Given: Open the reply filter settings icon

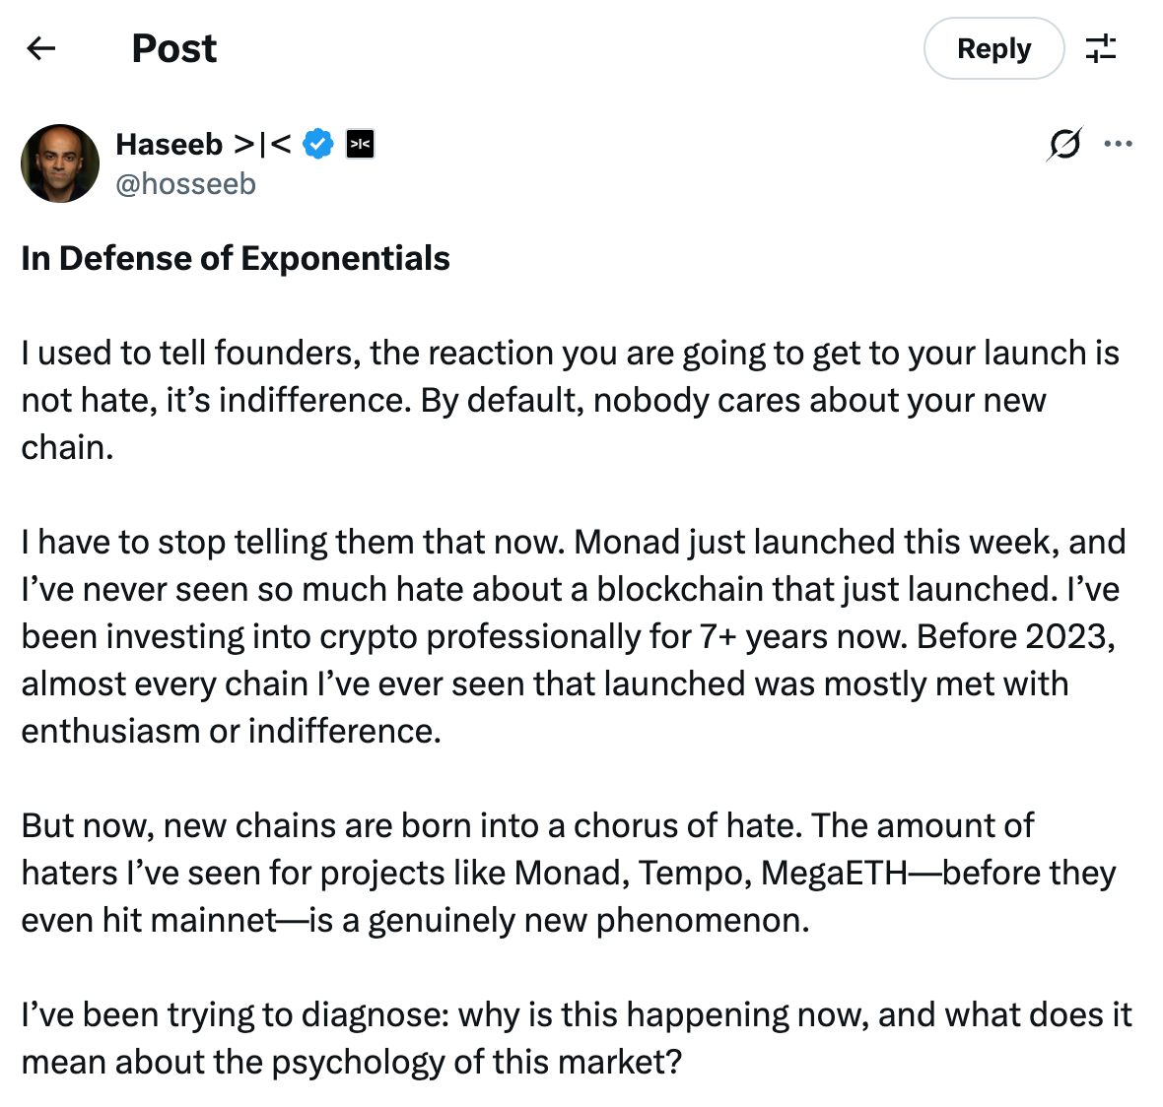Looking at the screenshot, I should pyautogui.click(x=1101, y=49).
